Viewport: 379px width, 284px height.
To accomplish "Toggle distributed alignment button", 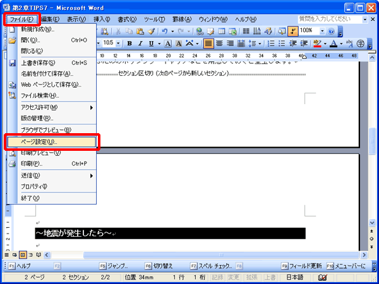I will click(241, 44).
